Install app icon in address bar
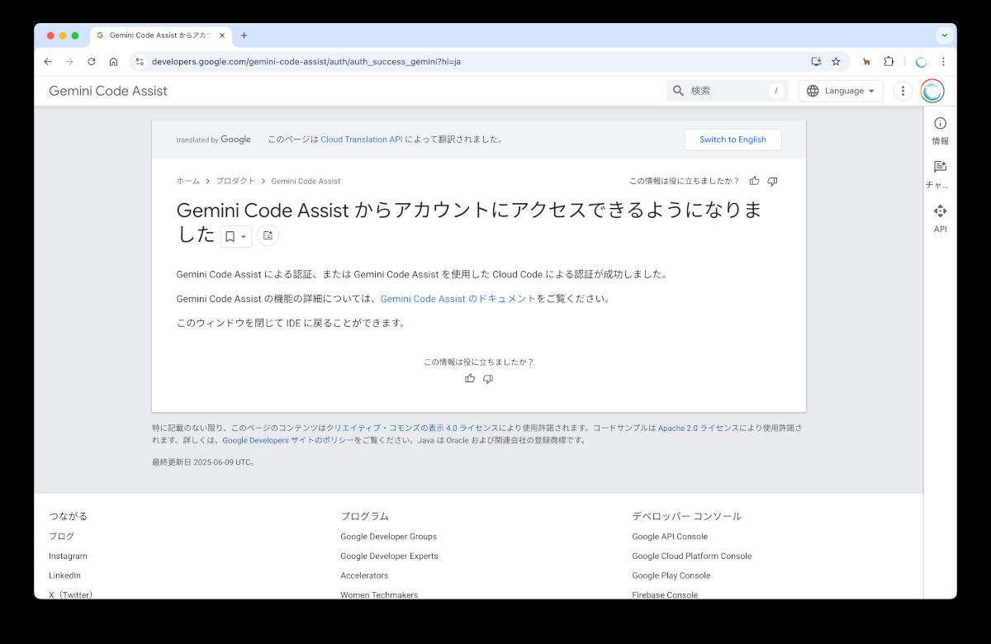 [816, 61]
